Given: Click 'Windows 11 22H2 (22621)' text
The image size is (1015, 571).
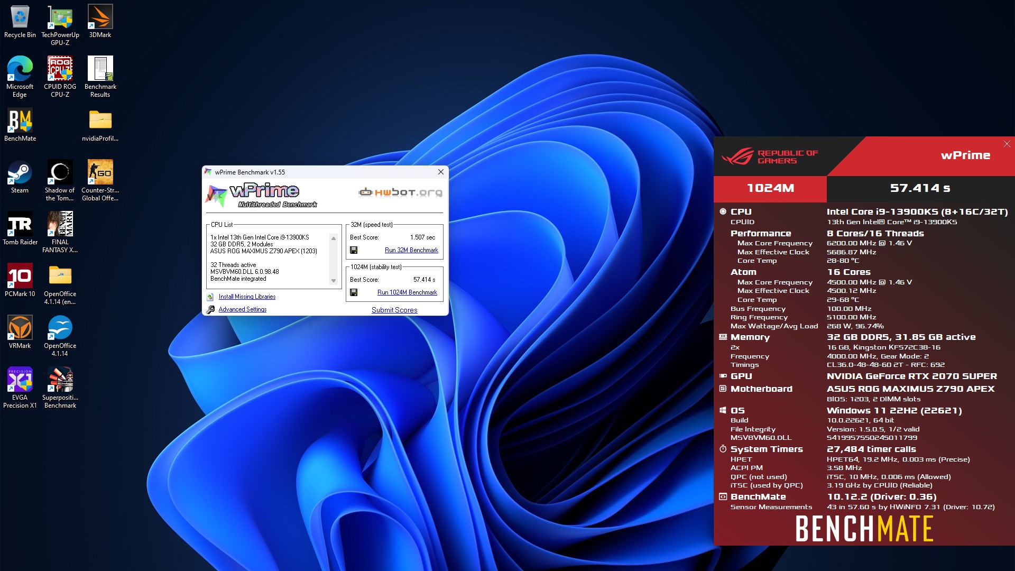Looking at the screenshot, I should tap(894, 410).
